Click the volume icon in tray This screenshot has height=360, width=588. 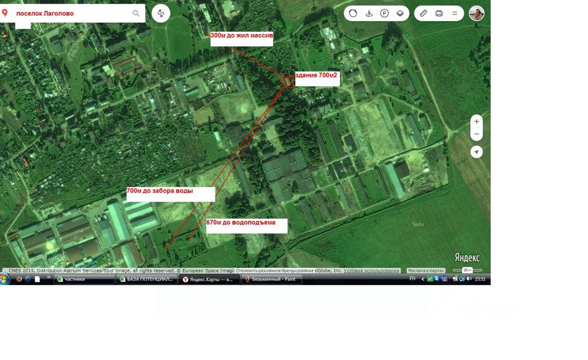click(469, 279)
